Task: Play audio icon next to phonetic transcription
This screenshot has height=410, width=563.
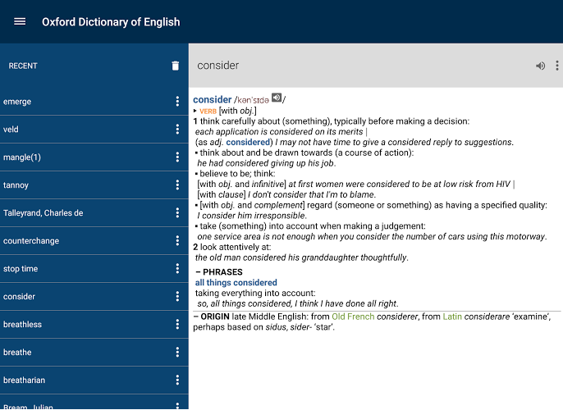Action: click(277, 98)
